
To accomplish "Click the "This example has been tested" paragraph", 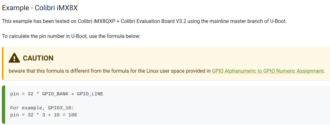I will (144, 21).
